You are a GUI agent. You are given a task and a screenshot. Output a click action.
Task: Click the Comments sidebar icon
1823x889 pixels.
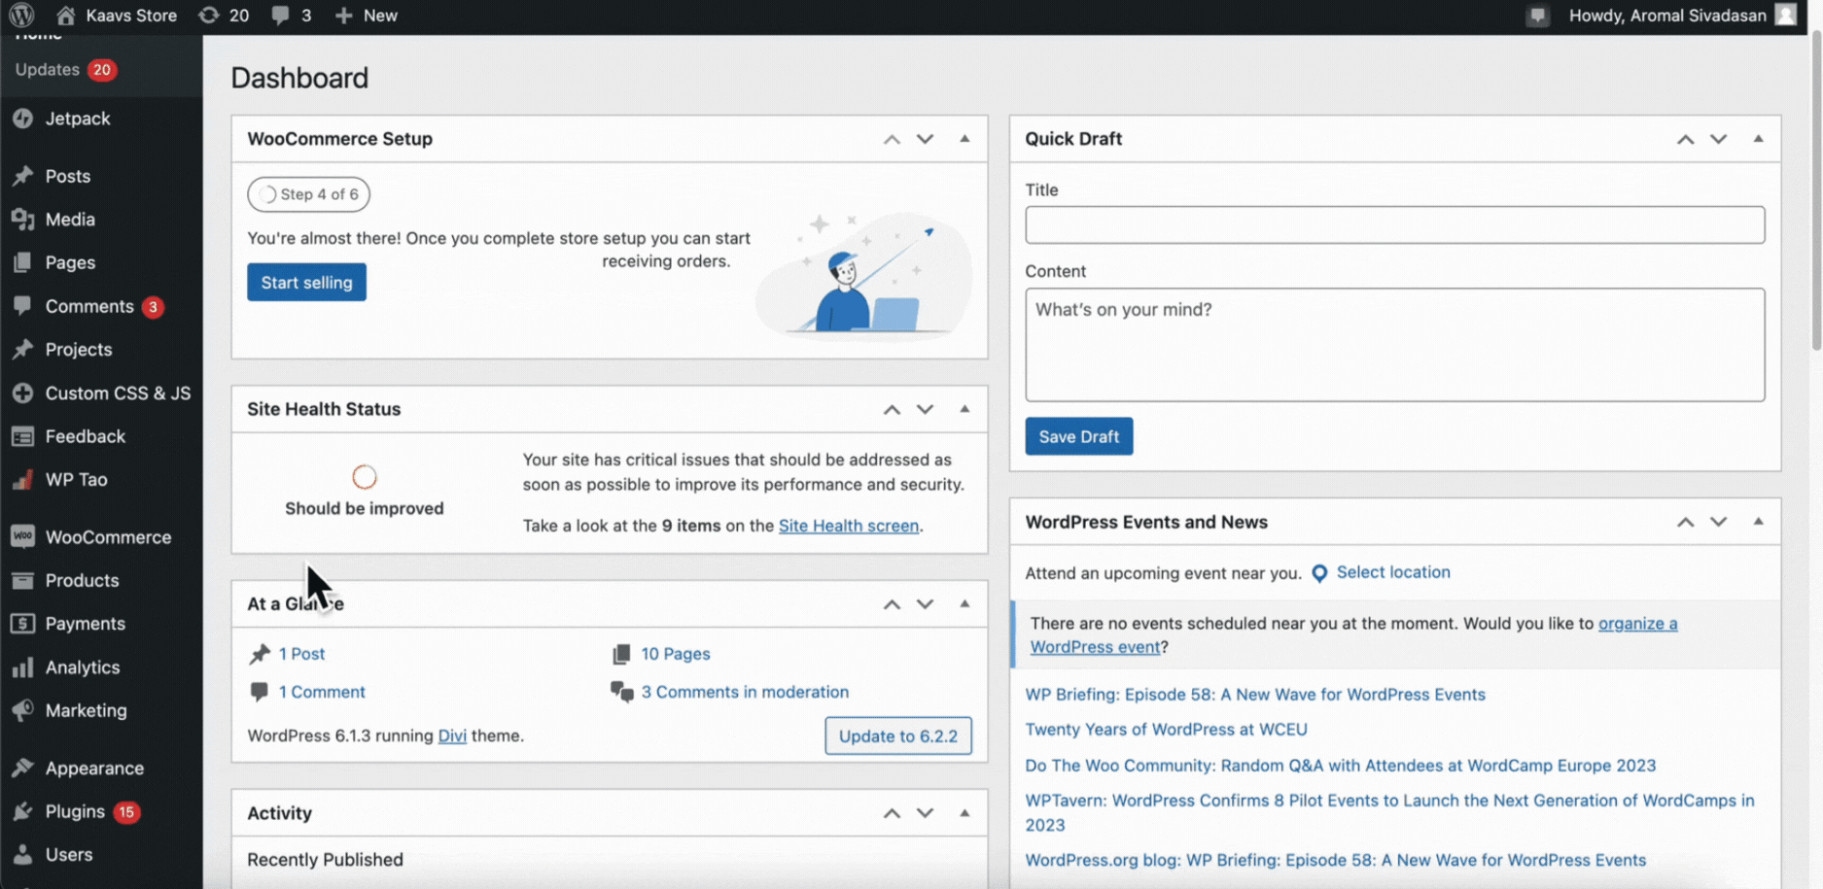tap(22, 306)
